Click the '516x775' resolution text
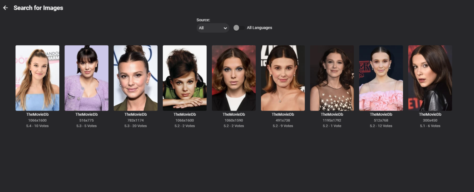 (x=87, y=120)
